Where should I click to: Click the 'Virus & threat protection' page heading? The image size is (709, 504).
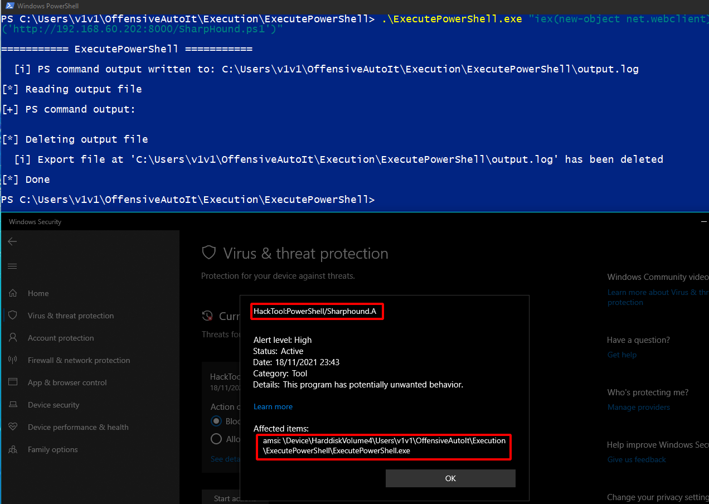click(x=305, y=254)
